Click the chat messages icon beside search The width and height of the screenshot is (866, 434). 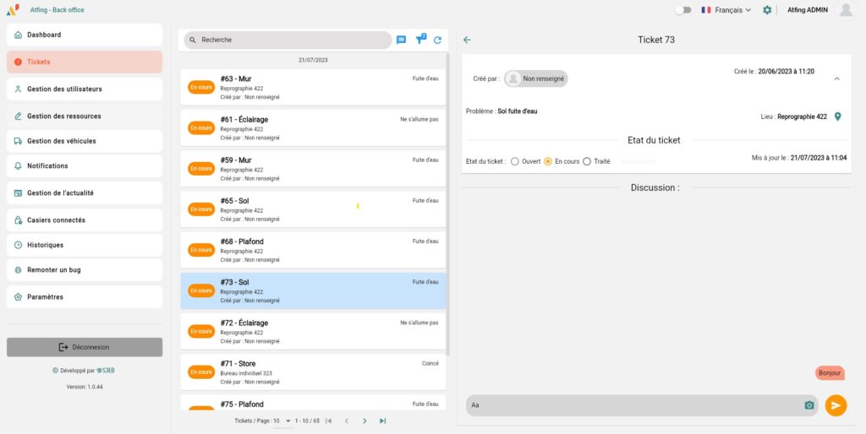402,40
